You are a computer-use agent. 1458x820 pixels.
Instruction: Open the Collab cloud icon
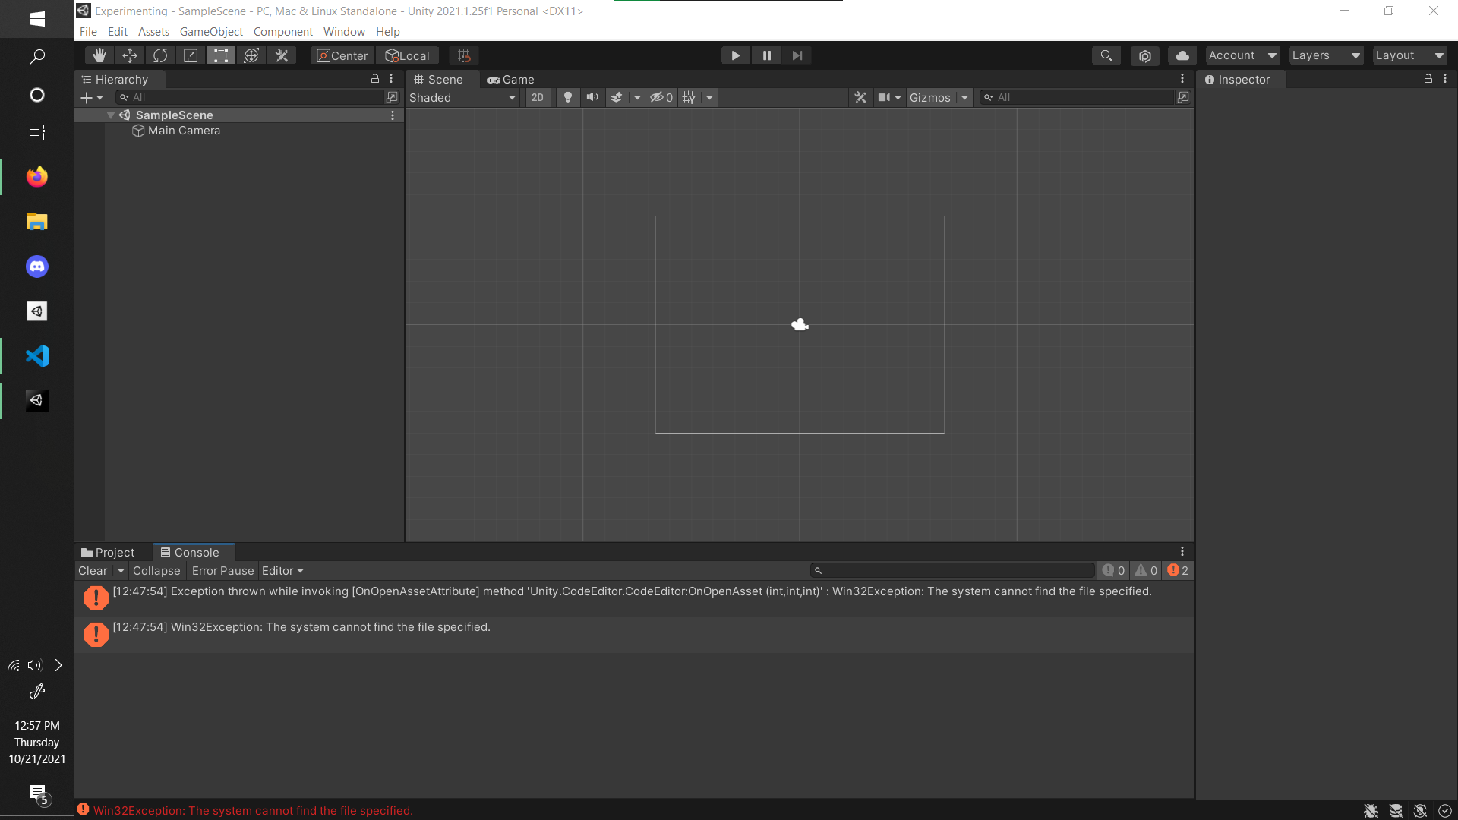click(1182, 55)
